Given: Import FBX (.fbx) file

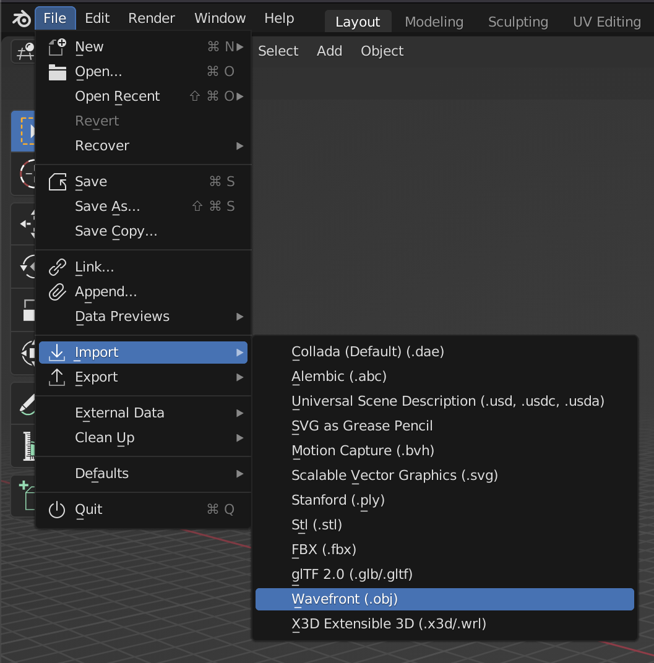Looking at the screenshot, I should [445, 550].
